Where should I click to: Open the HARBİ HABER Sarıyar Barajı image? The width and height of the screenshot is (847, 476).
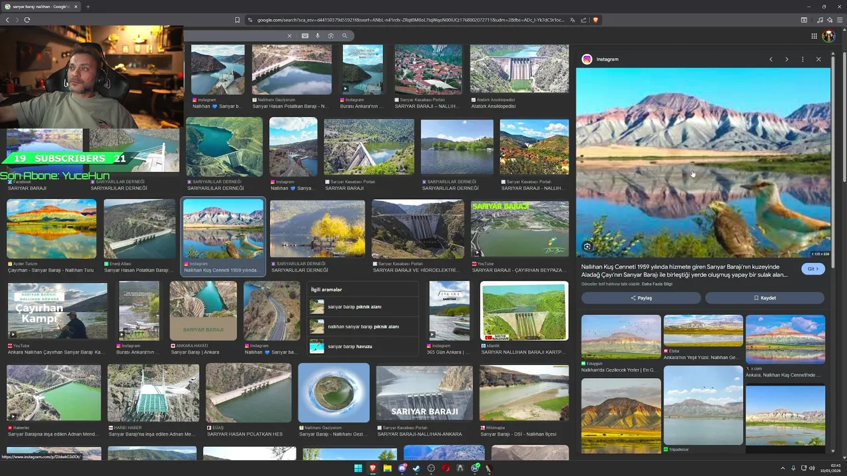153,393
